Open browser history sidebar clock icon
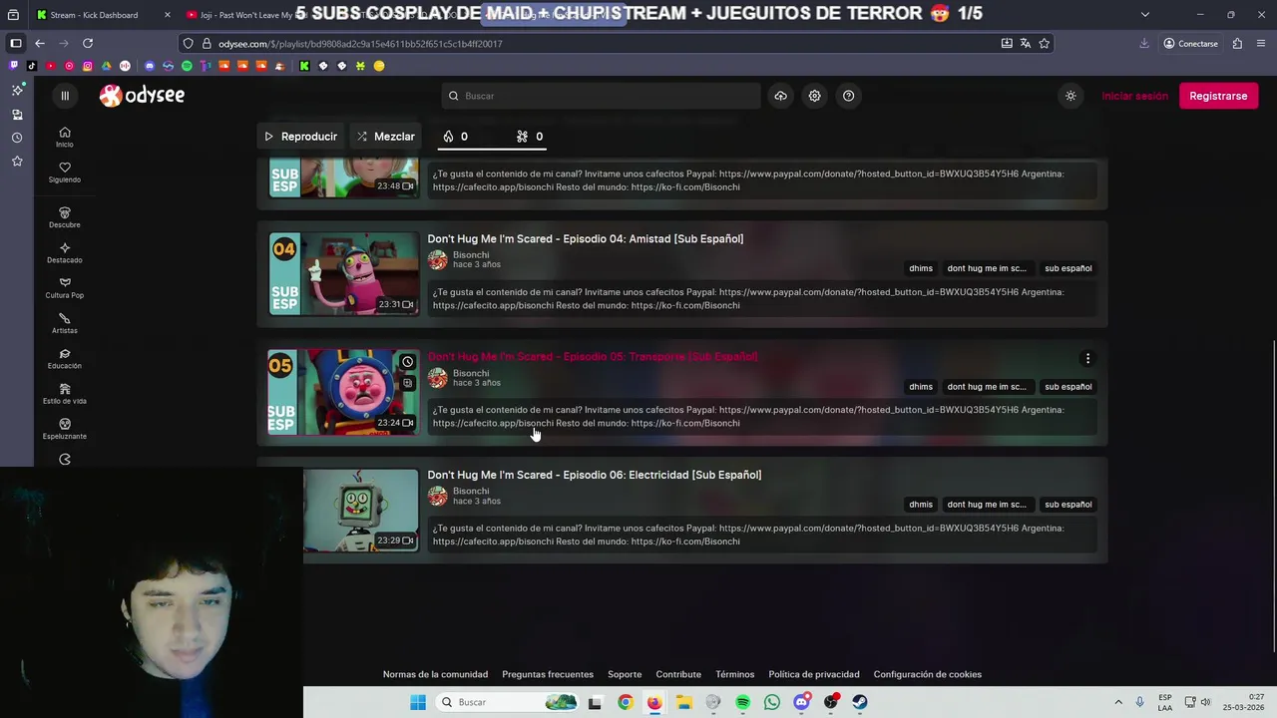The width and height of the screenshot is (1277, 718). pyautogui.click(x=17, y=138)
